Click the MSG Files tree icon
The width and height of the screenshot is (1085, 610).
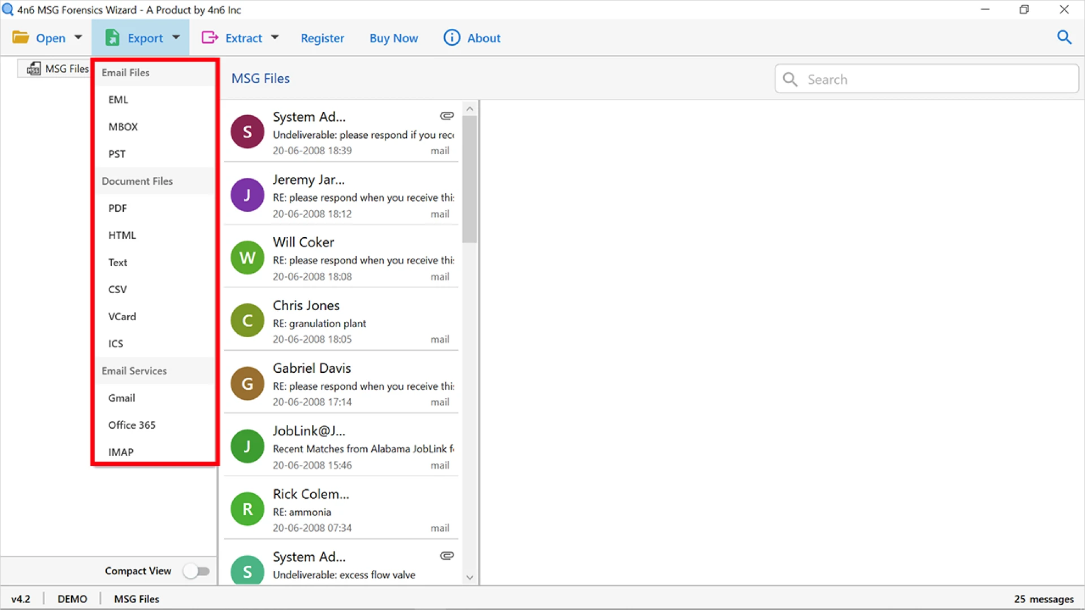pos(34,68)
